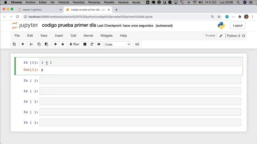The height and width of the screenshot is (144, 257).
Task: Copy selected cells icon
Action: click(x=39, y=44)
